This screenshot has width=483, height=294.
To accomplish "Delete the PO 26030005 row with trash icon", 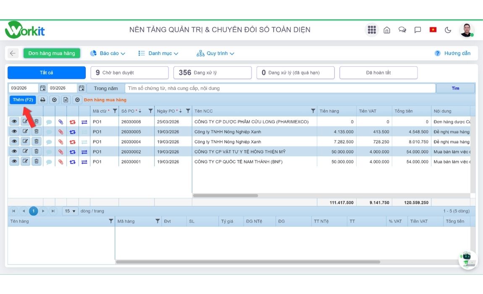I will 37,131.
